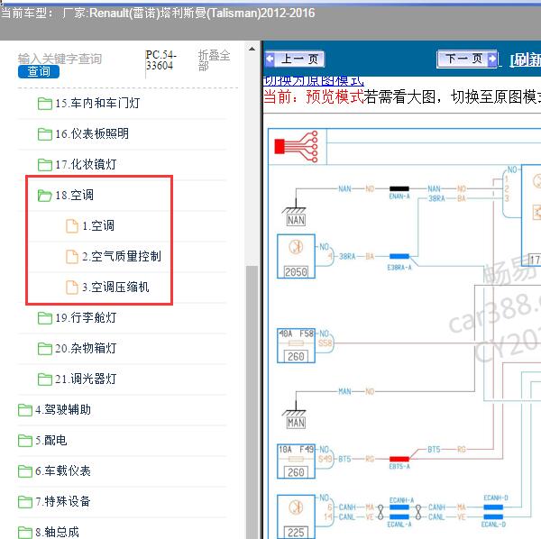Select the 16.仪表板照明 tree label

pos(92,133)
